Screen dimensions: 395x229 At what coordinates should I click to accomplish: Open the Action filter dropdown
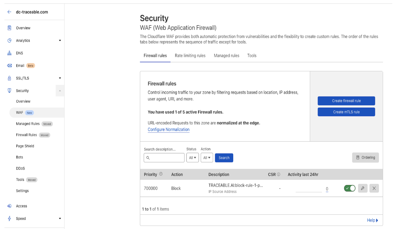click(207, 158)
